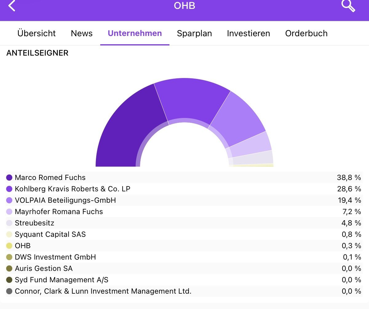This screenshot has width=369, height=309.
Task: Select the pale Streubesitz legend dot
Action: [9, 223]
